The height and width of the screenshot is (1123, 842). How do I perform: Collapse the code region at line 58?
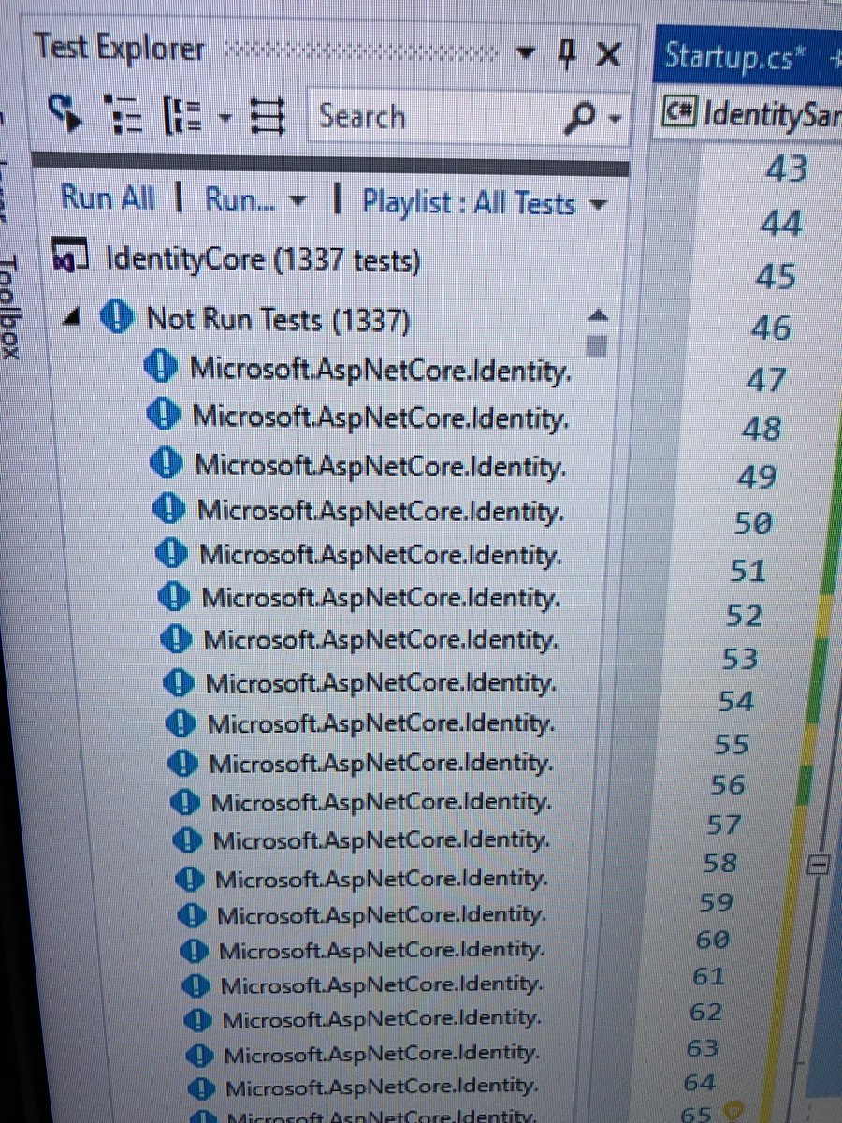[818, 867]
